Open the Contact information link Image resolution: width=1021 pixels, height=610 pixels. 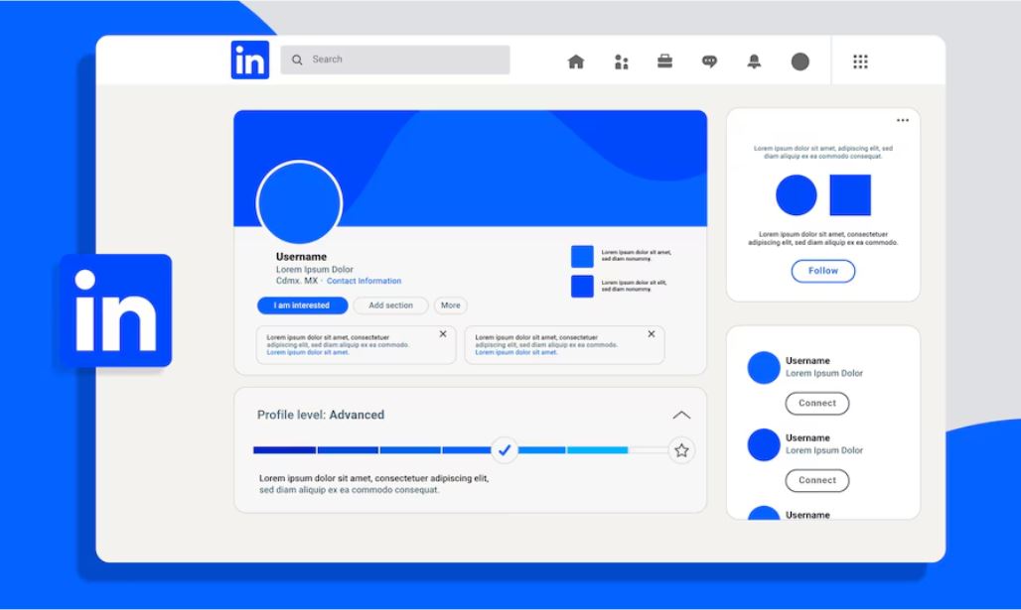click(364, 281)
